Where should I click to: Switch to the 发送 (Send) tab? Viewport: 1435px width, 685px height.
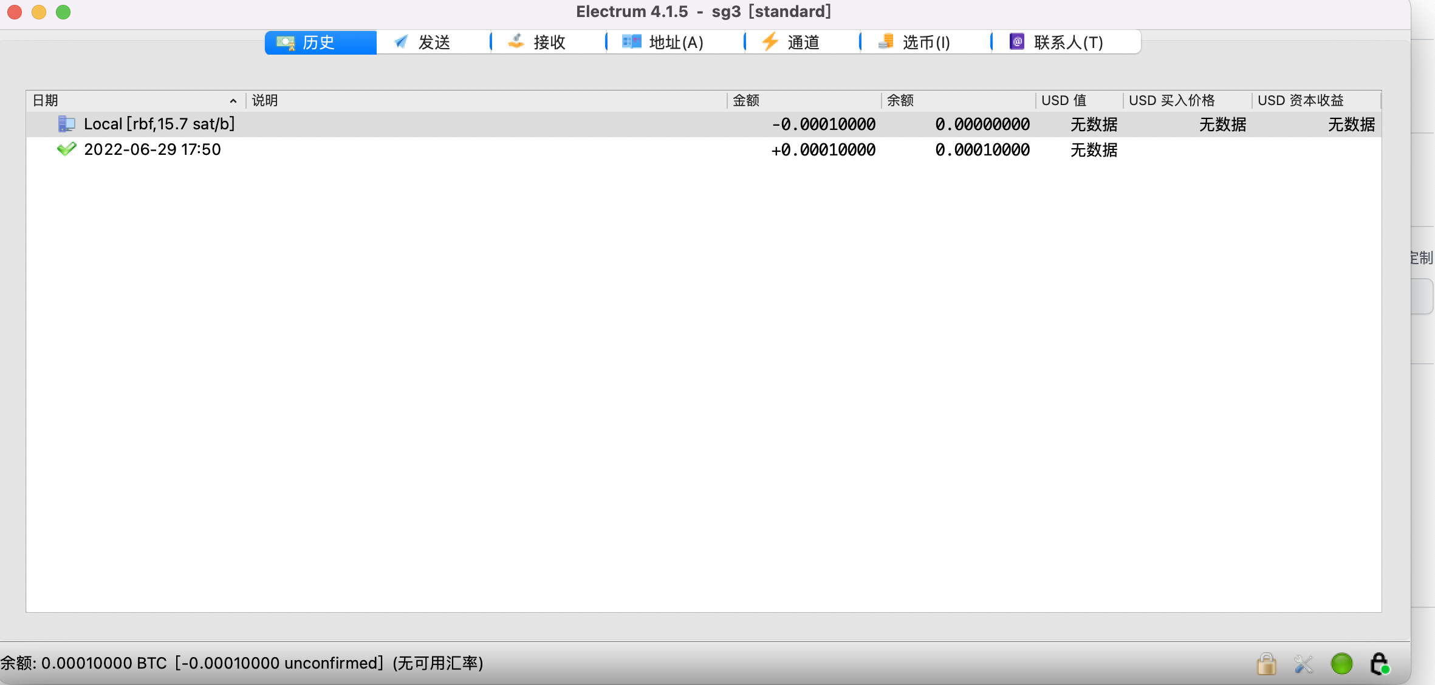(x=433, y=43)
